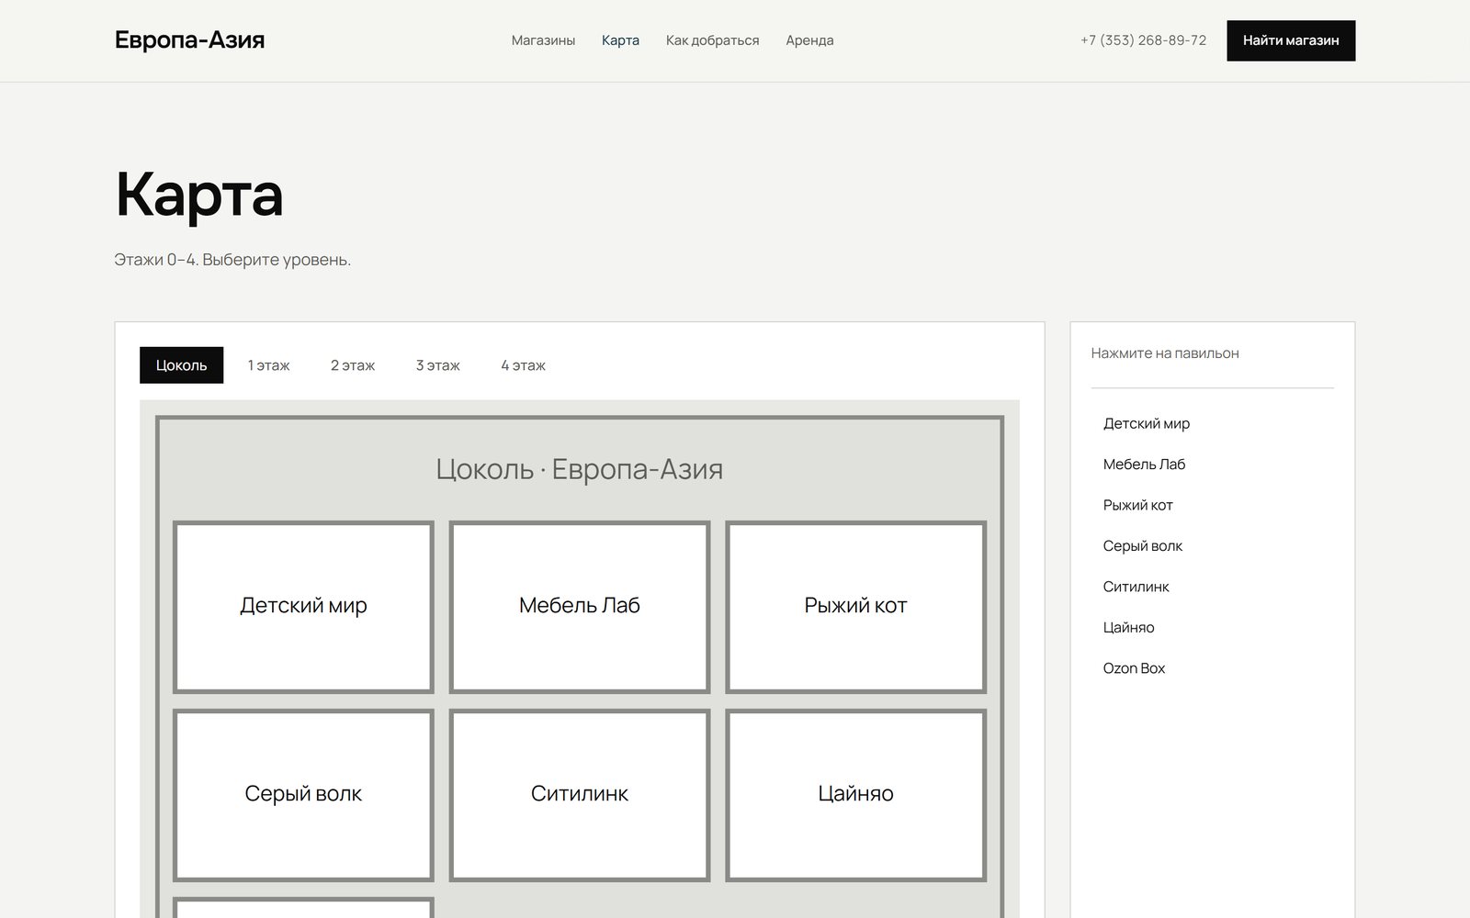1470x918 pixels.
Task: Click the Цоколь · Европа-Азия map title
Action: tap(580, 469)
